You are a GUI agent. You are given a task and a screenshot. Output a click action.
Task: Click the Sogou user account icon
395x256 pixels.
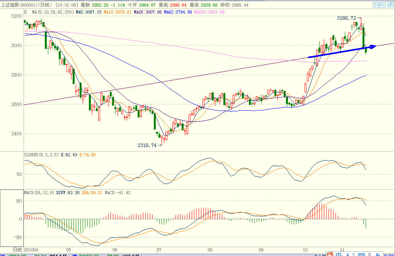pos(369,254)
